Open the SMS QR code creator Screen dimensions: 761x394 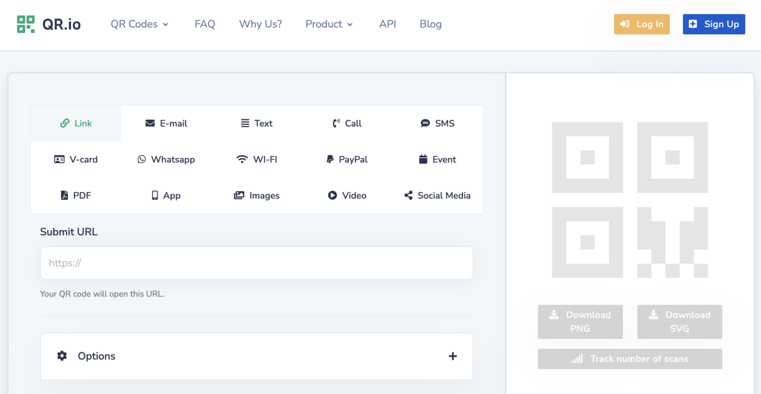point(437,123)
